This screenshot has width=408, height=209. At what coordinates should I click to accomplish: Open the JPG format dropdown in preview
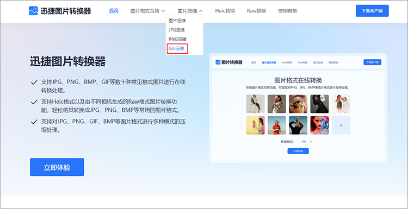(307, 142)
